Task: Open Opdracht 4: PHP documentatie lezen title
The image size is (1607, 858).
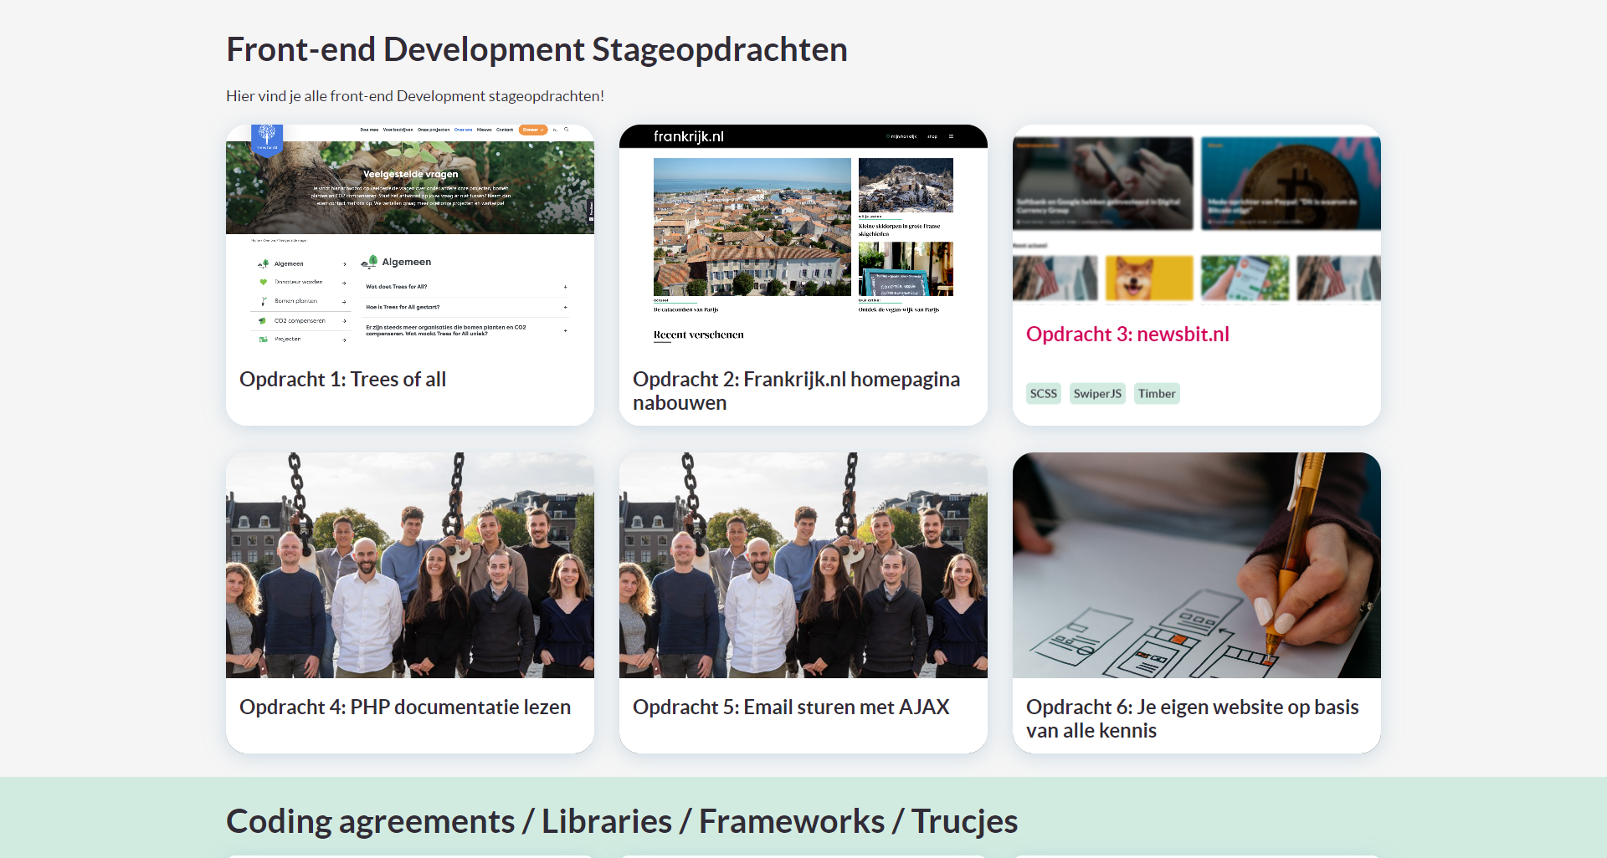Action: (405, 707)
